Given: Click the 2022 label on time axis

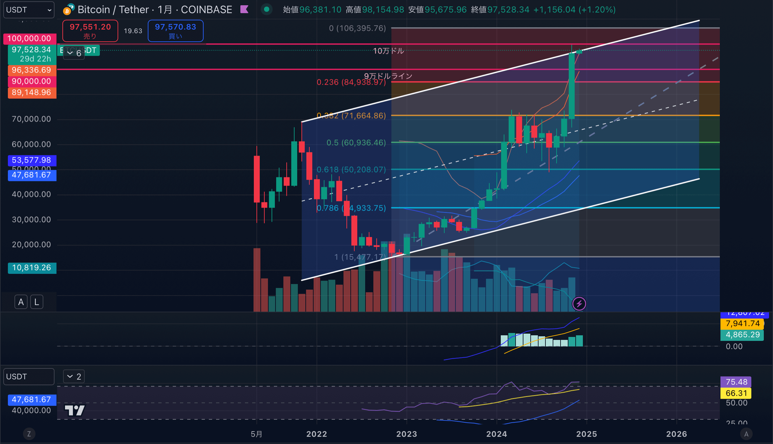Looking at the screenshot, I should (317, 434).
